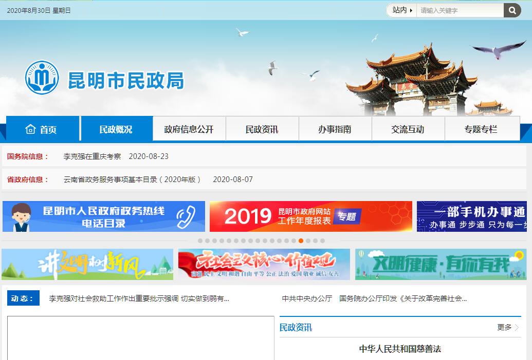Select the first carousel pagination dot
The height and width of the screenshot is (360, 532).
click(x=200, y=241)
